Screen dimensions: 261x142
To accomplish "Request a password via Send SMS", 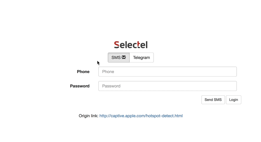I will point(213,100).
